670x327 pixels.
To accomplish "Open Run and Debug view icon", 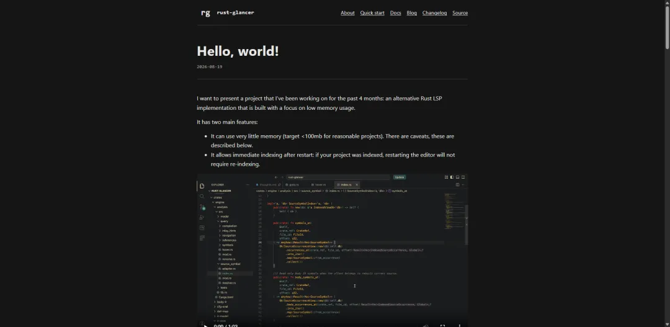I will coord(202,218).
